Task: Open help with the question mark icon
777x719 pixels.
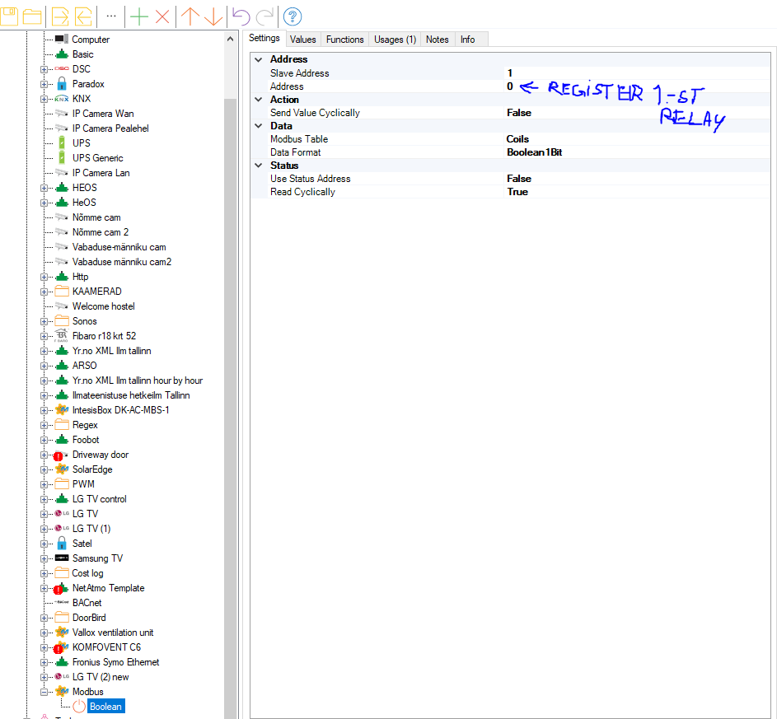Action: (293, 16)
